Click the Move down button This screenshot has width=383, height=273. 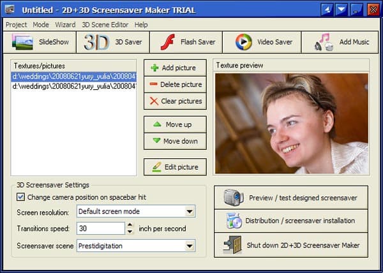coord(175,141)
